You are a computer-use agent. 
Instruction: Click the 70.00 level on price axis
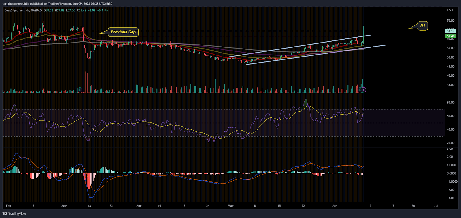click(x=450, y=20)
